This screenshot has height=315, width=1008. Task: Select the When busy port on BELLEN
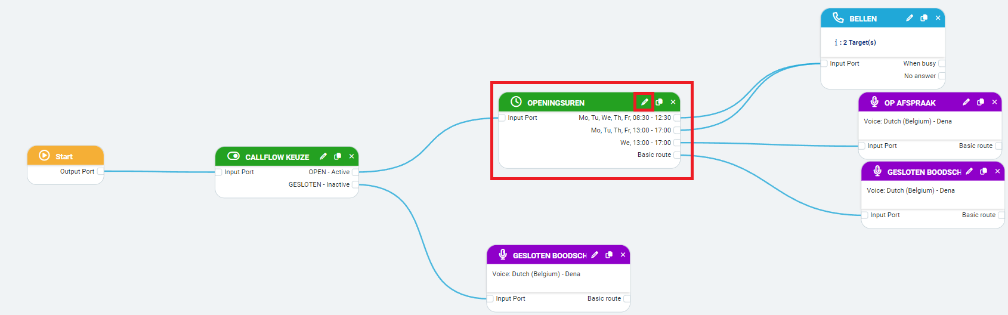(942, 63)
